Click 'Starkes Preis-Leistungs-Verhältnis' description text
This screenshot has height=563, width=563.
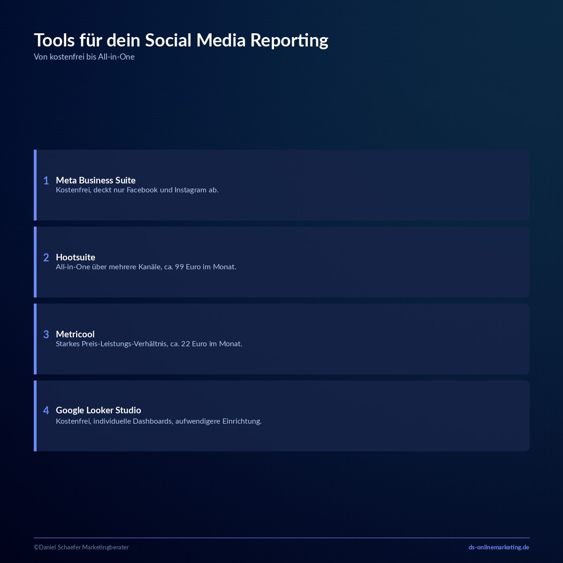149,344
